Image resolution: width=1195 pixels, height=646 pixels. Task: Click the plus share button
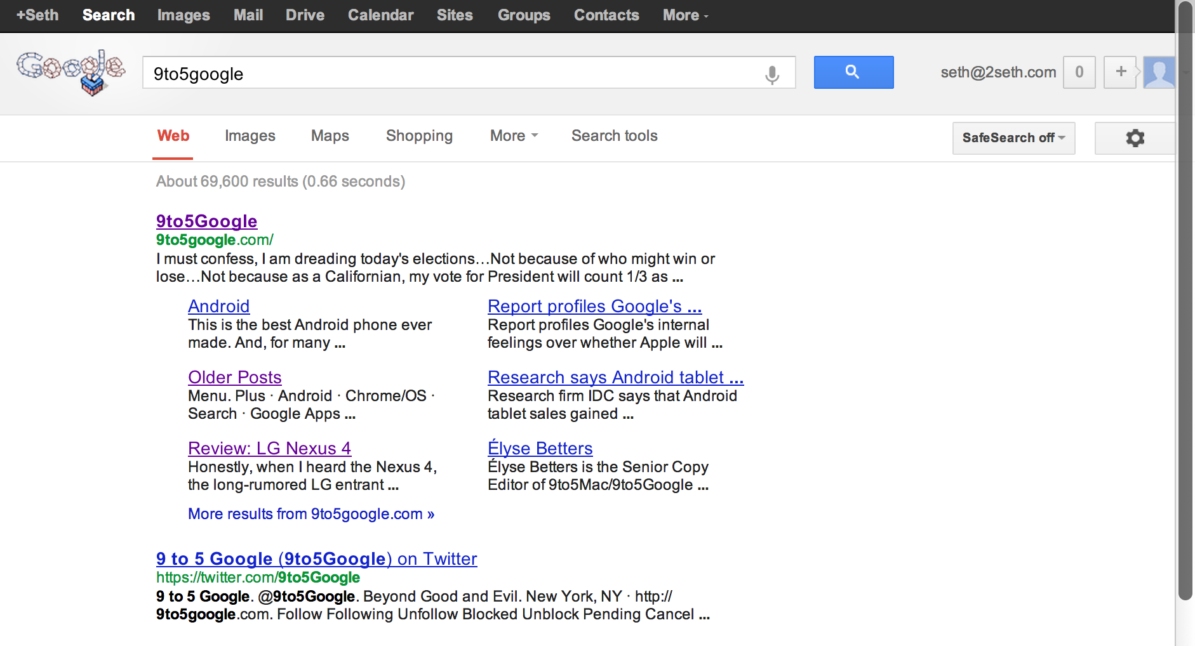(1121, 72)
